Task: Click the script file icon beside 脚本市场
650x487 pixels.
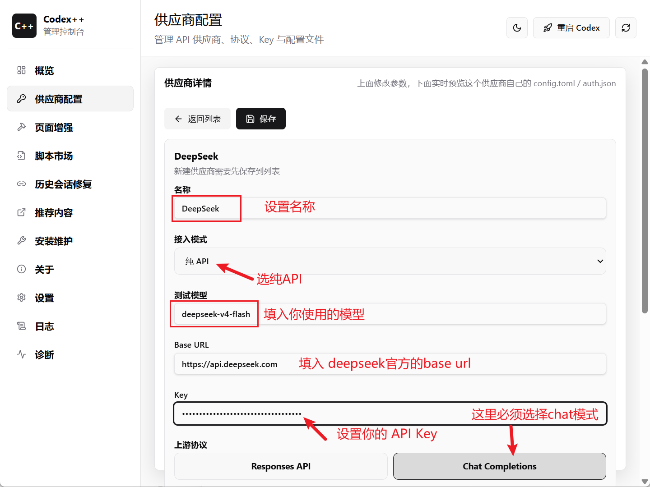Action: coord(21,156)
